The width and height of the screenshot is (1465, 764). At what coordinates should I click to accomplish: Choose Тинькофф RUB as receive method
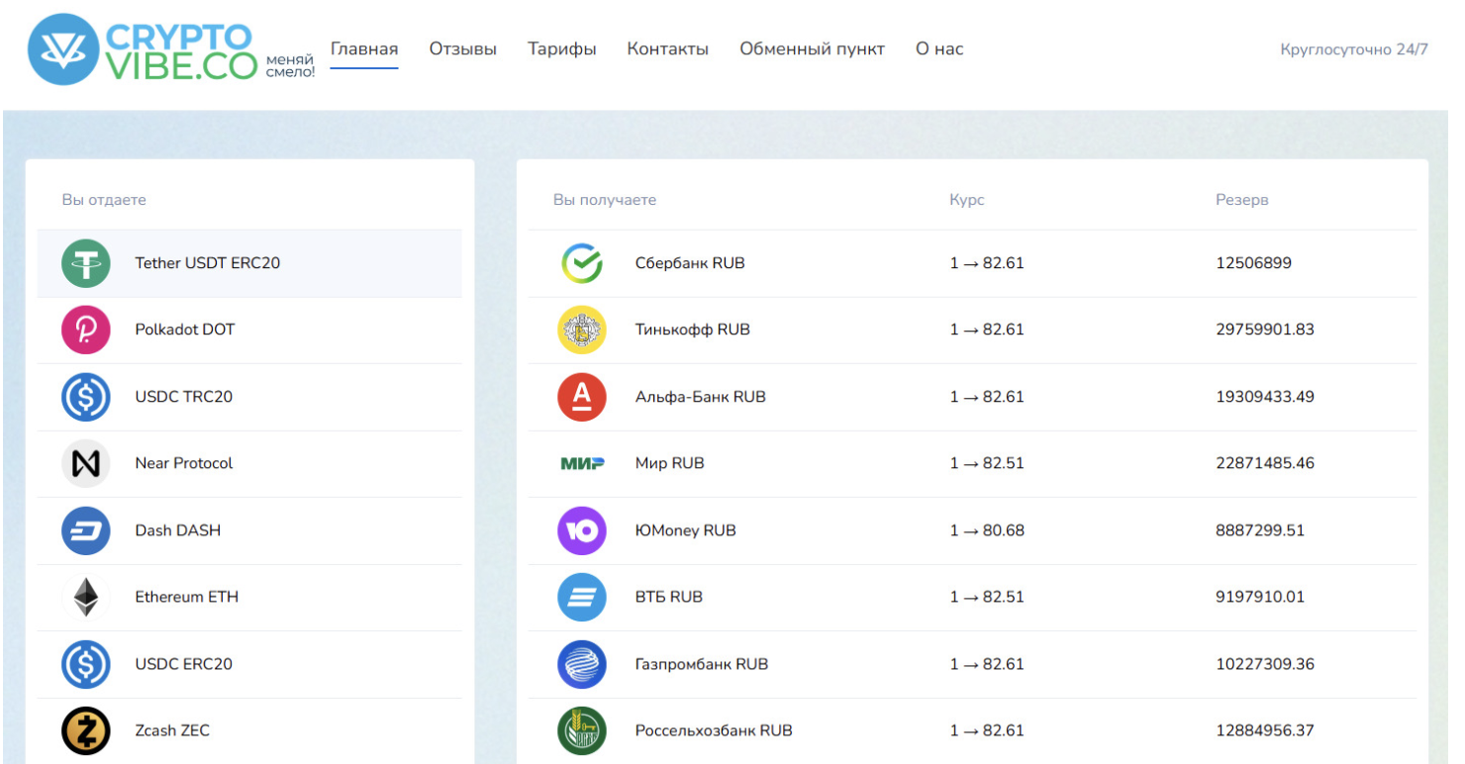pyautogui.click(x=693, y=330)
